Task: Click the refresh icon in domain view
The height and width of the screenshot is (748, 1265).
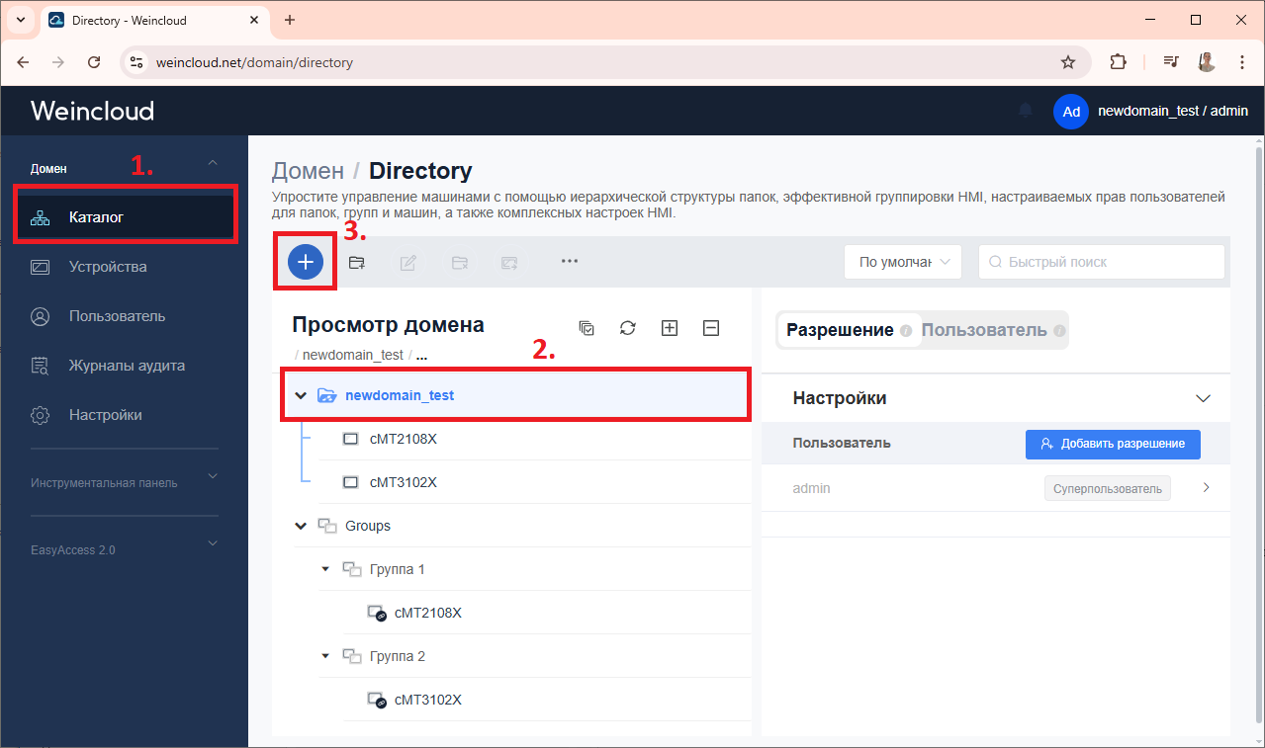Action: 627,328
